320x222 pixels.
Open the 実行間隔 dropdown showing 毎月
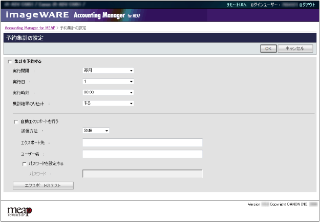108,71
